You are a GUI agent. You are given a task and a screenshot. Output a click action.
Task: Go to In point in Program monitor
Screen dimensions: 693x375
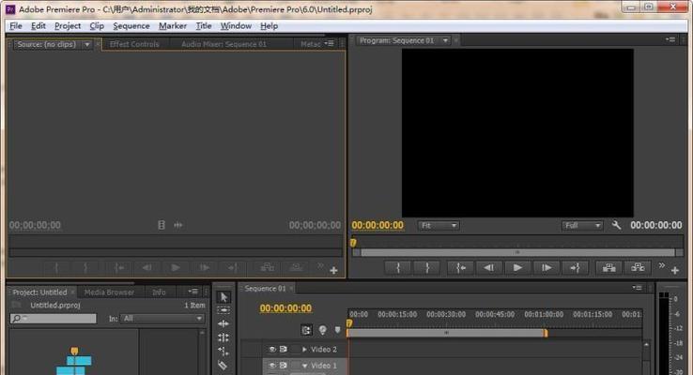tap(460, 267)
